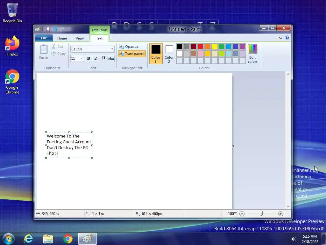Open the Windows Start button
326x245 pixels.
8,239
